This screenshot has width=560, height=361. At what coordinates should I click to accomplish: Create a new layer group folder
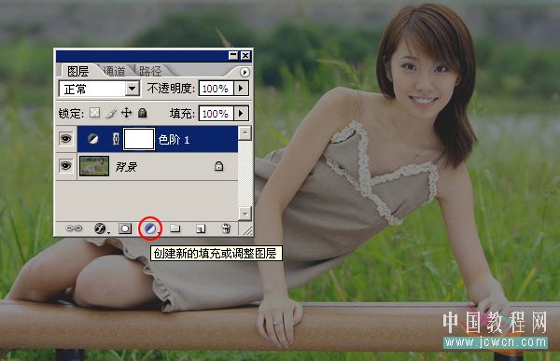coord(175,229)
